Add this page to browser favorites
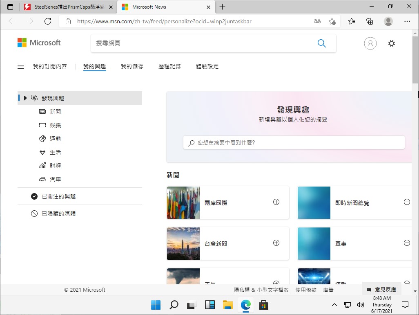 332,21
